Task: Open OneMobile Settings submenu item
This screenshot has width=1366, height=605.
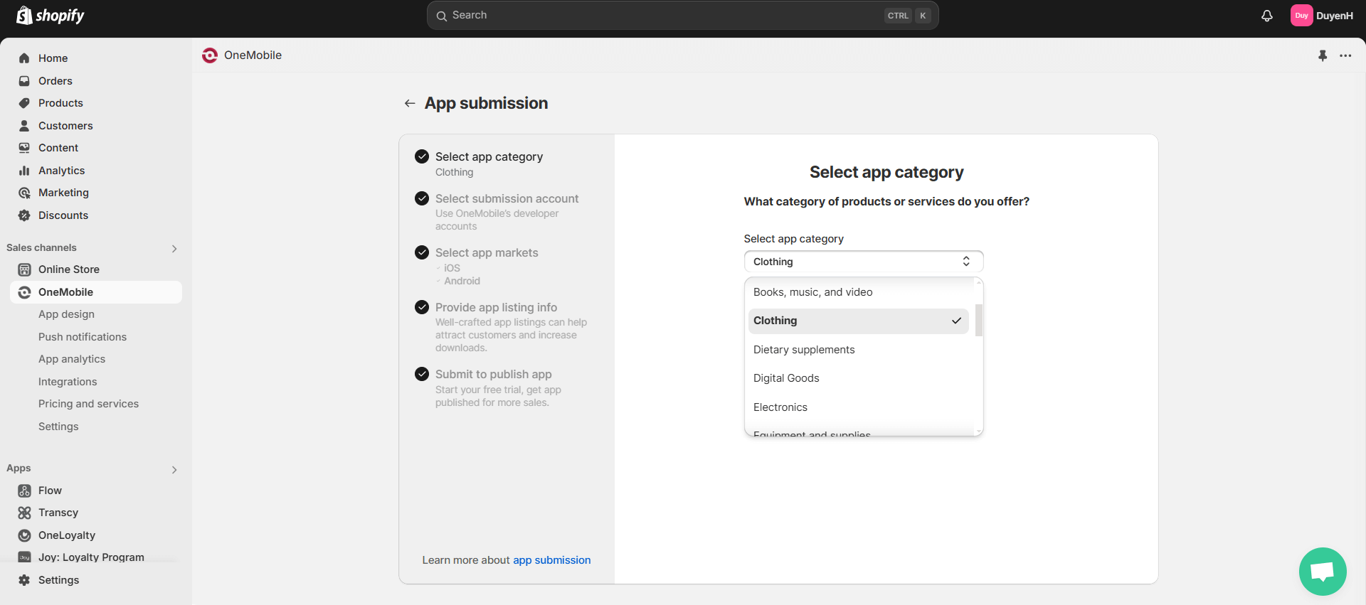Action: (x=58, y=427)
